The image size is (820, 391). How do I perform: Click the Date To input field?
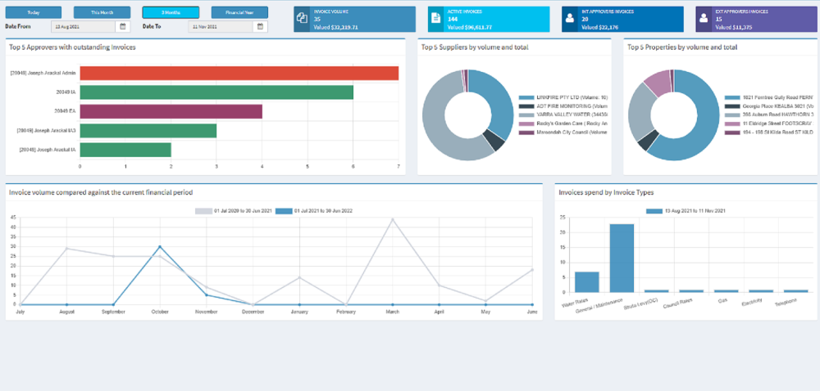[x=221, y=26]
